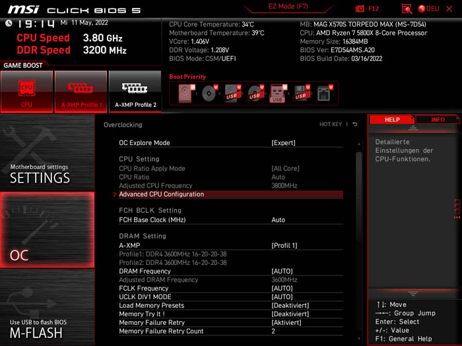Image resolution: width=462 pixels, height=346 pixels.
Task: Open the BIOS search icon
Action: 407,9
